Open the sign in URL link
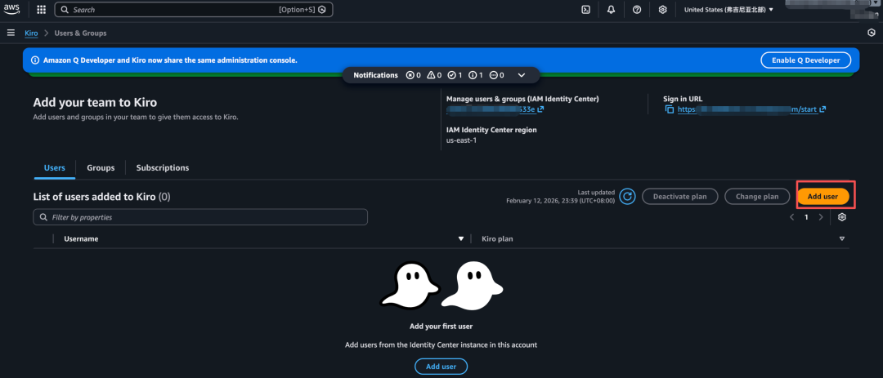Image resolution: width=883 pixels, height=378 pixels. 752,109
